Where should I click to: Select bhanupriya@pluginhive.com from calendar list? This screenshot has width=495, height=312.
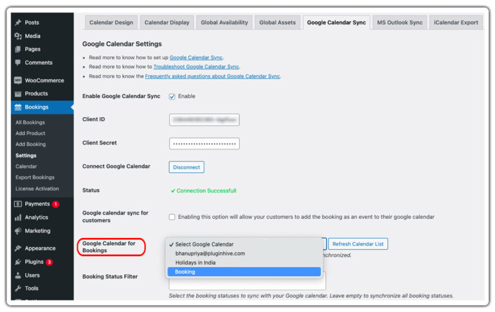(x=244, y=253)
